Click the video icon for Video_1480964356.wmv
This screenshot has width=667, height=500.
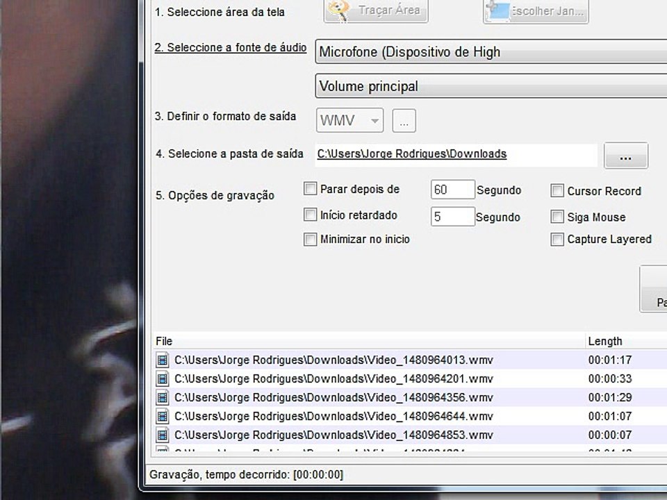click(162, 397)
